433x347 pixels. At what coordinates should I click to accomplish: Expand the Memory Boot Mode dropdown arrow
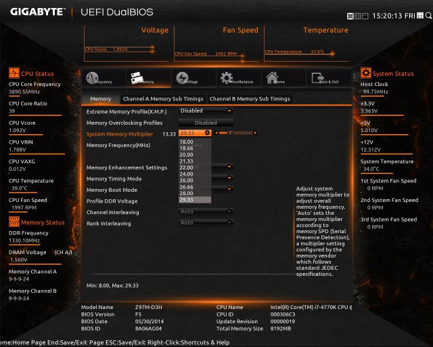(229, 188)
